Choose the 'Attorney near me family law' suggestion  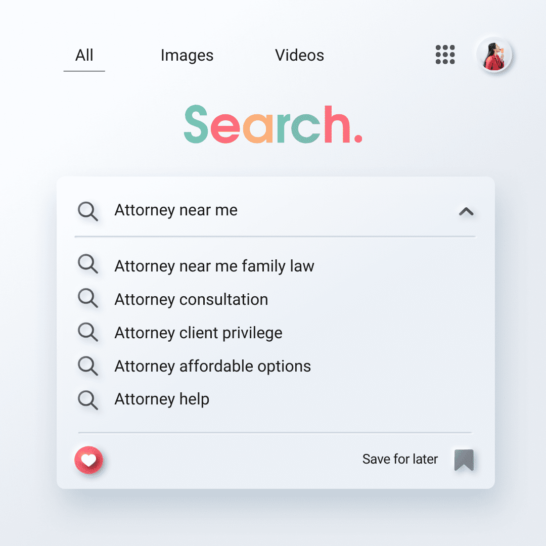click(x=214, y=266)
